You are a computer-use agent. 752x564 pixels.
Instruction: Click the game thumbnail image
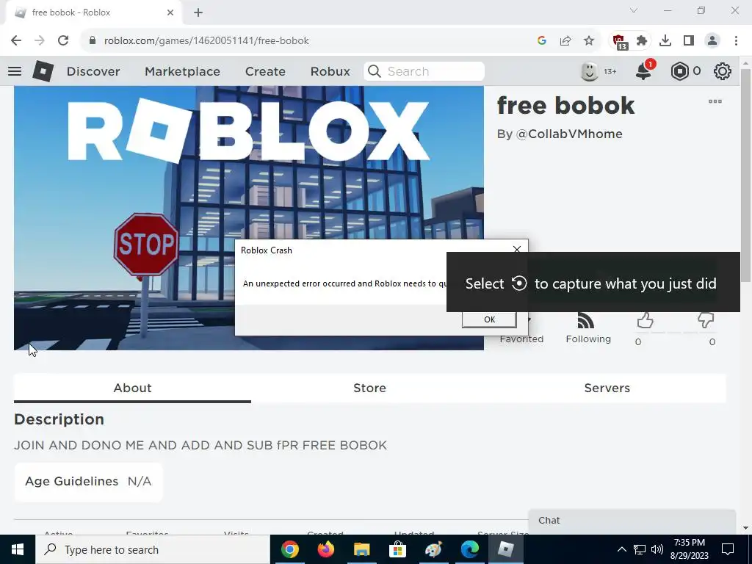248,218
